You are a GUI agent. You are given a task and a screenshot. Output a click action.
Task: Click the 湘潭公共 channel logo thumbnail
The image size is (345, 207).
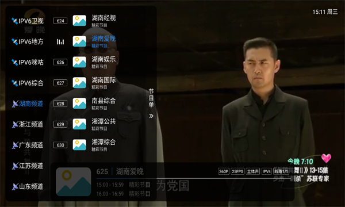pyautogui.click(x=79, y=124)
